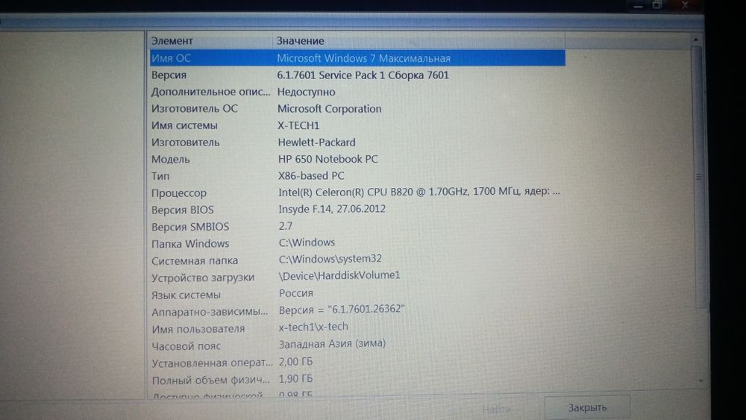The width and height of the screenshot is (746, 420).
Task: Click the C:\Windows\system32 value
Action: (x=330, y=259)
